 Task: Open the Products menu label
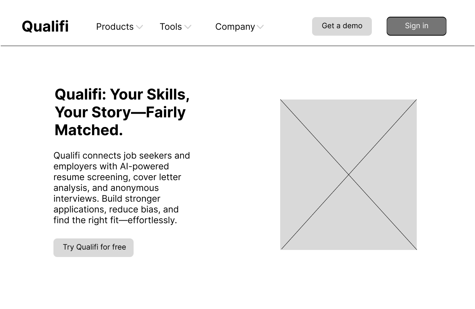pyautogui.click(x=115, y=27)
